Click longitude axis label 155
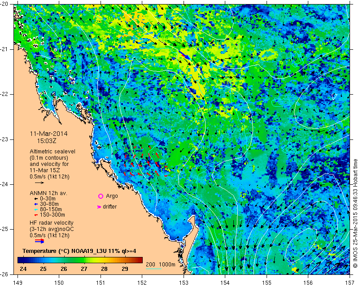The width and height of the screenshot is (359, 287). pos(267,283)
